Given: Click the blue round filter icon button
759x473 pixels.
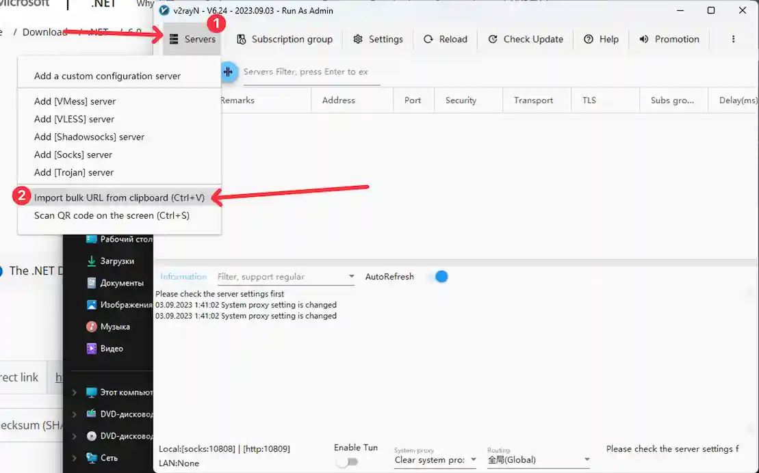Looking at the screenshot, I should pyautogui.click(x=228, y=72).
